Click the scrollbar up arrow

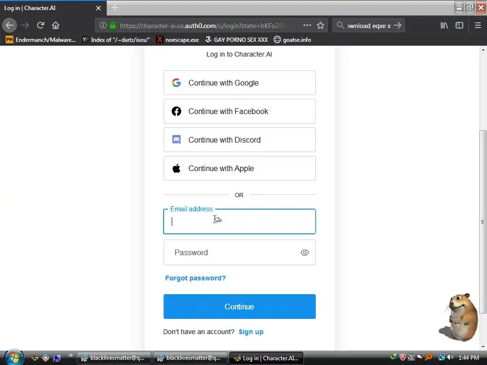pyautogui.click(x=483, y=49)
